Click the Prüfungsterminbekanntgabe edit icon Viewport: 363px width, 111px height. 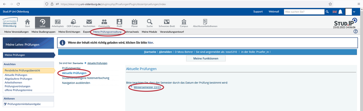[5, 104]
